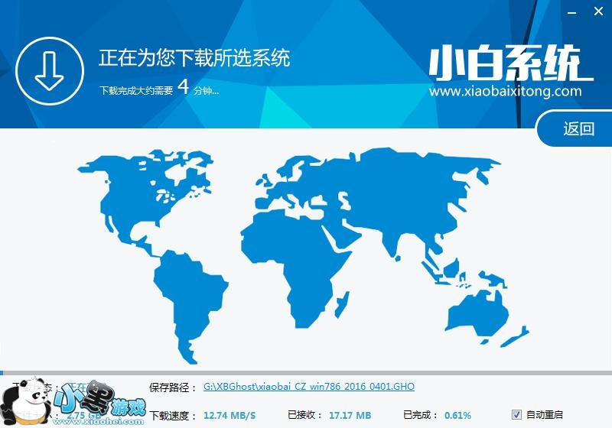
Task: Minimize the window
Action: (x=571, y=12)
